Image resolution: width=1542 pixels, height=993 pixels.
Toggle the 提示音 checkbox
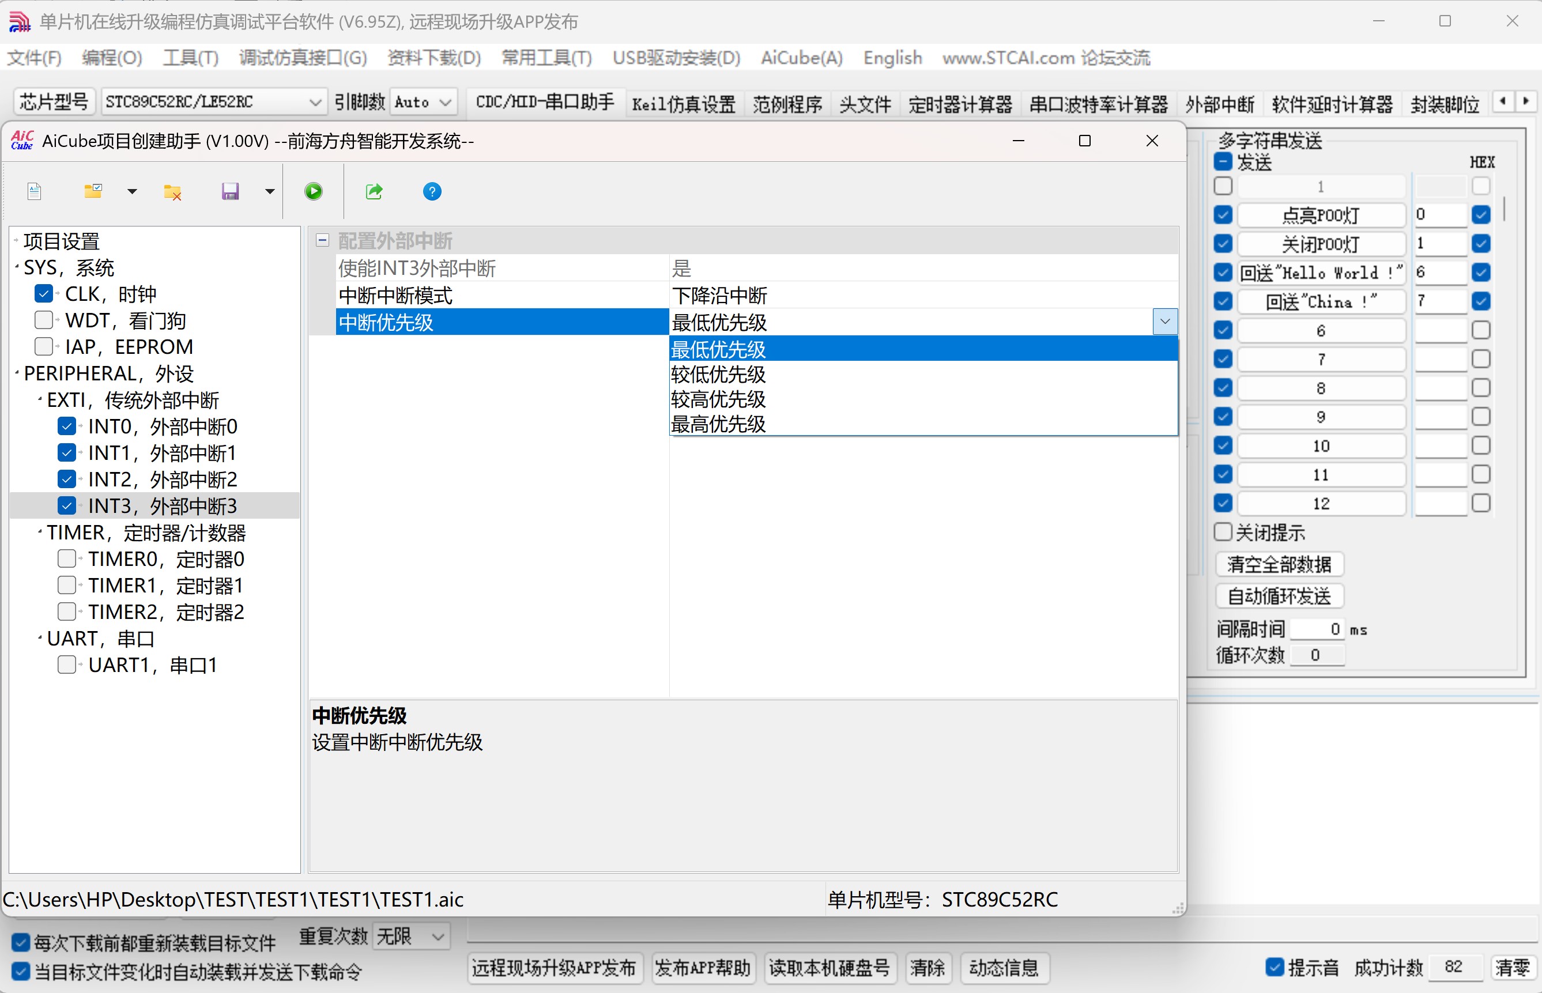1275,966
